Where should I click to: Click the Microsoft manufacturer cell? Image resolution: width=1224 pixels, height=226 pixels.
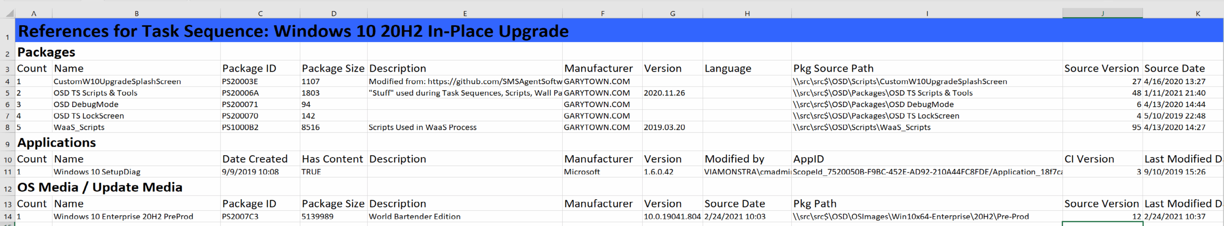coord(582,172)
